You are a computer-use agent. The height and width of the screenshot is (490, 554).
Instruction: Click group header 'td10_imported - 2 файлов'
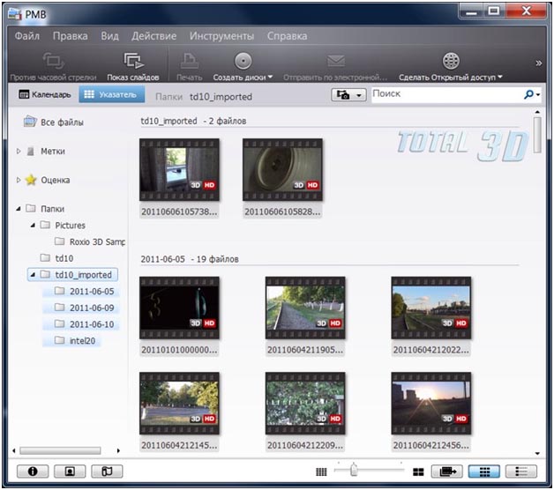click(193, 121)
